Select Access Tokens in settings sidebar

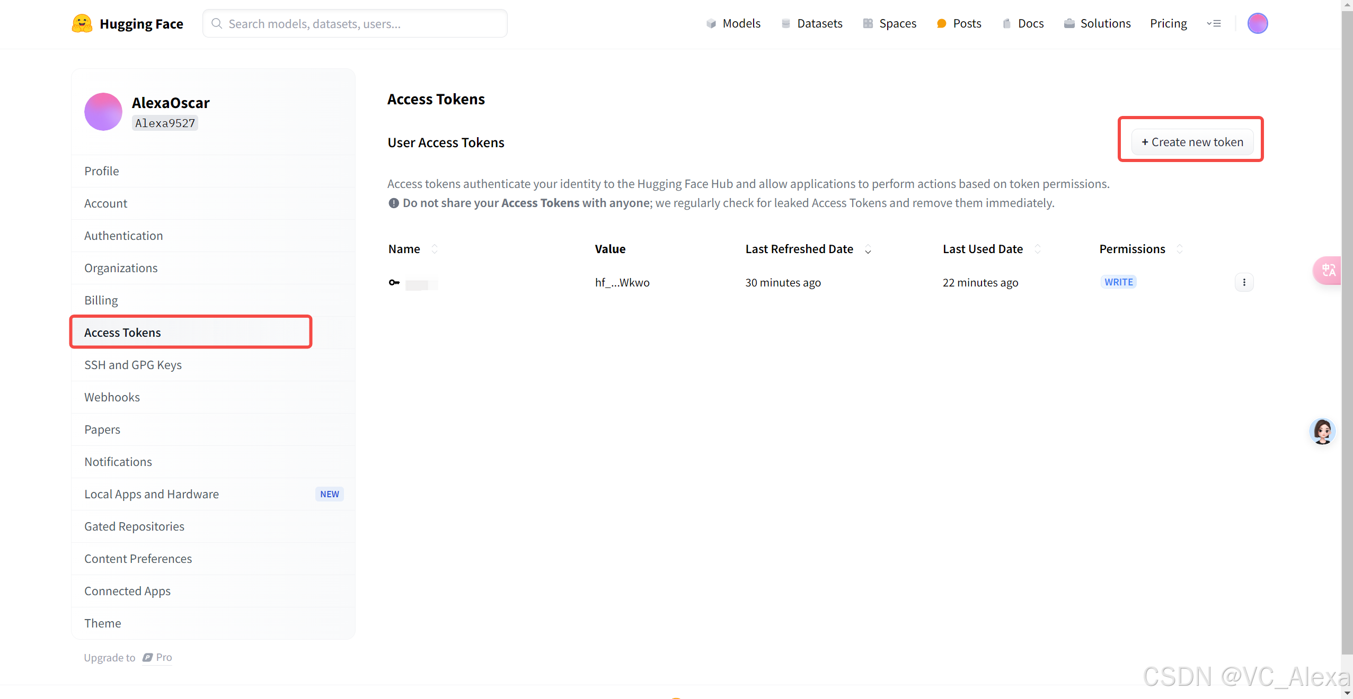click(x=213, y=333)
